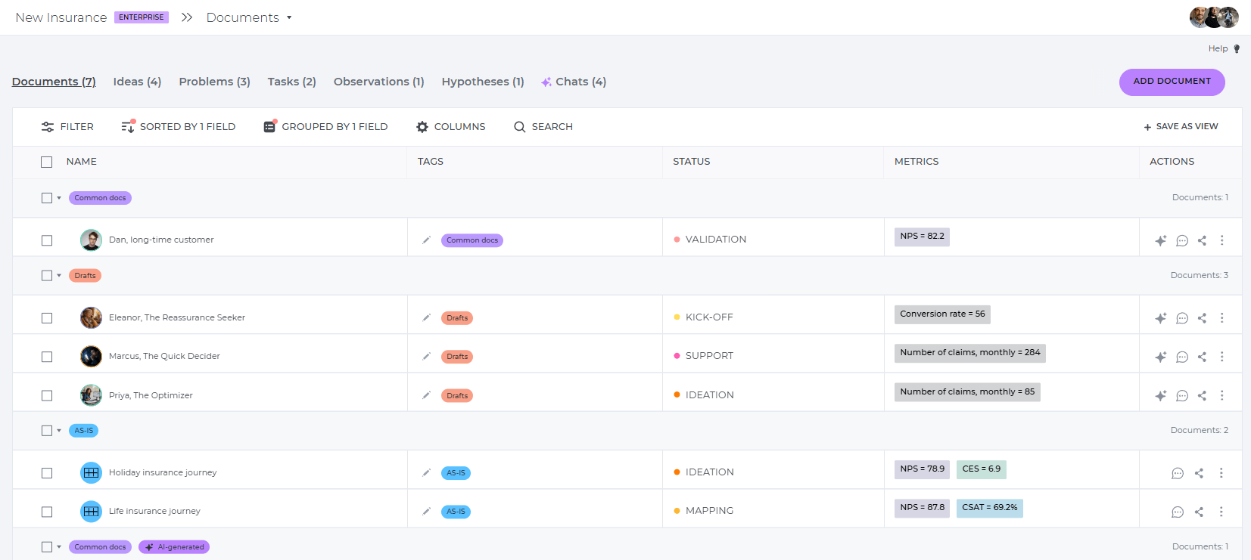The width and height of the screenshot is (1251, 560).
Task: Open more options for Eleanor row
Action: [1221, 318]
